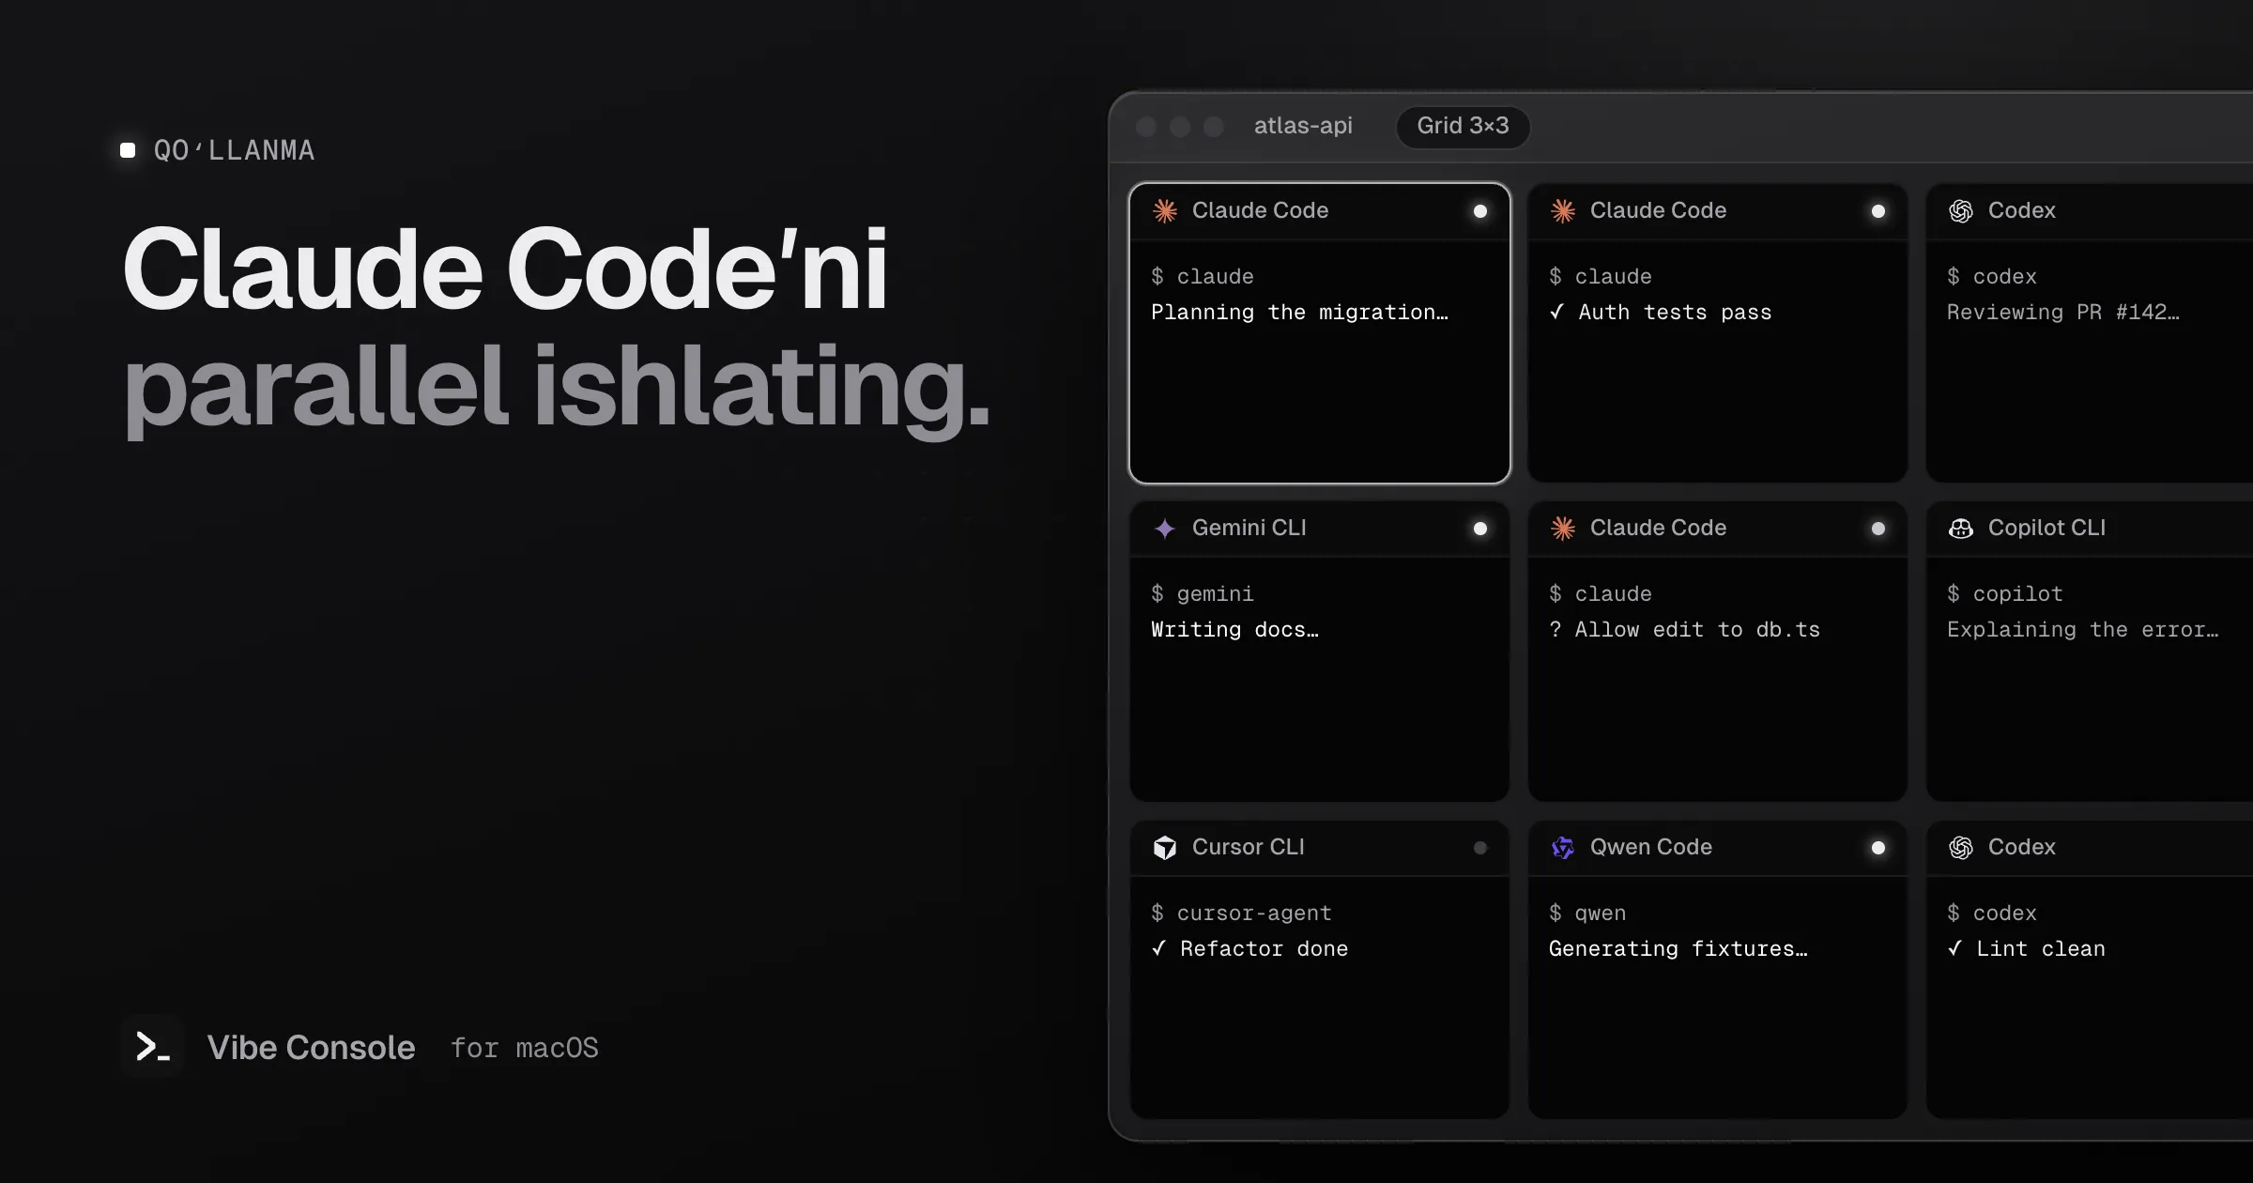
Task: Select the Gemini CLI pane header
Action: click(x=1320, y=529)
